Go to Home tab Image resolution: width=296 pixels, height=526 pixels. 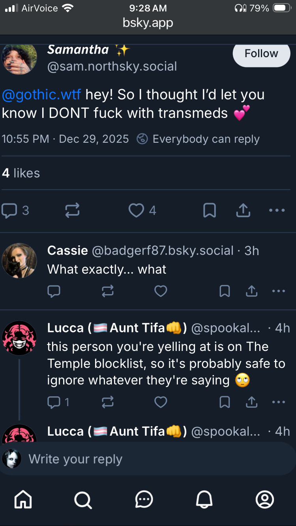pyautogui.click(x=23, y=500)
